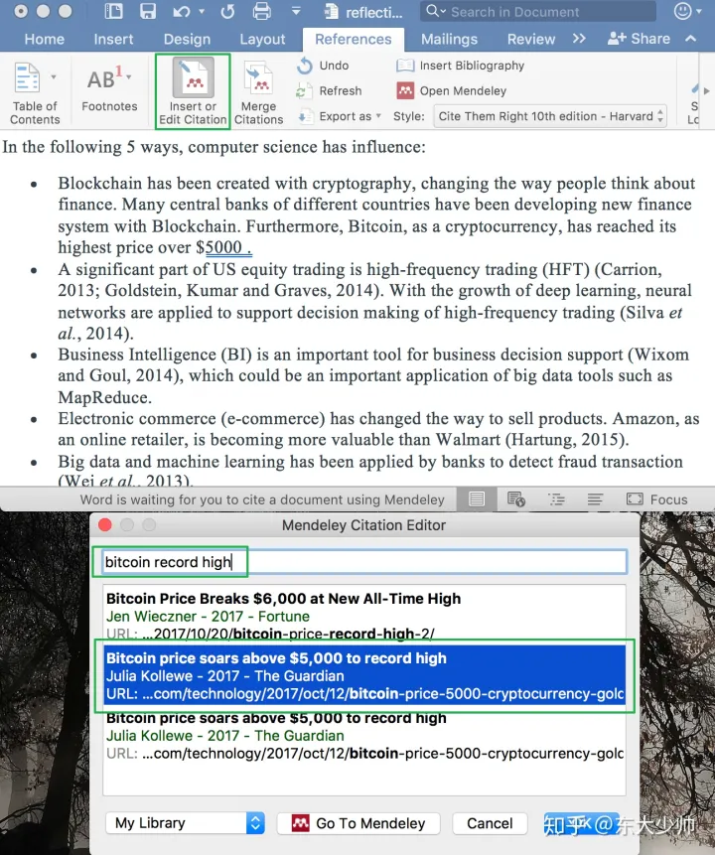The image size is (715, 855).
Task: Switch to Outline view icon
Action: coord(556,499)
